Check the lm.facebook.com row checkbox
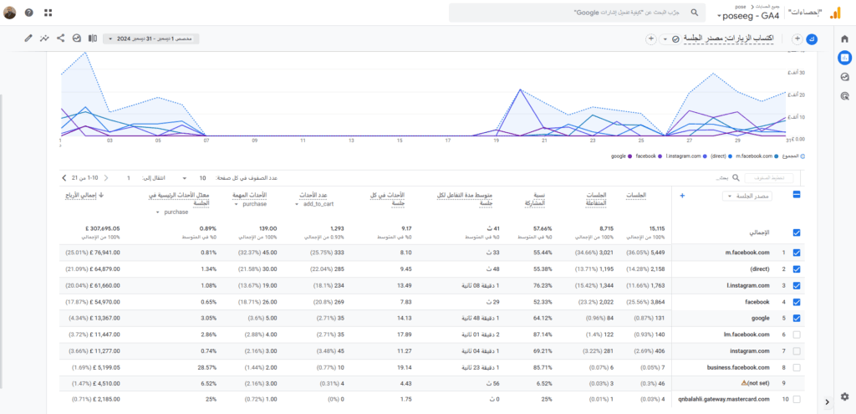 point(797,335)
